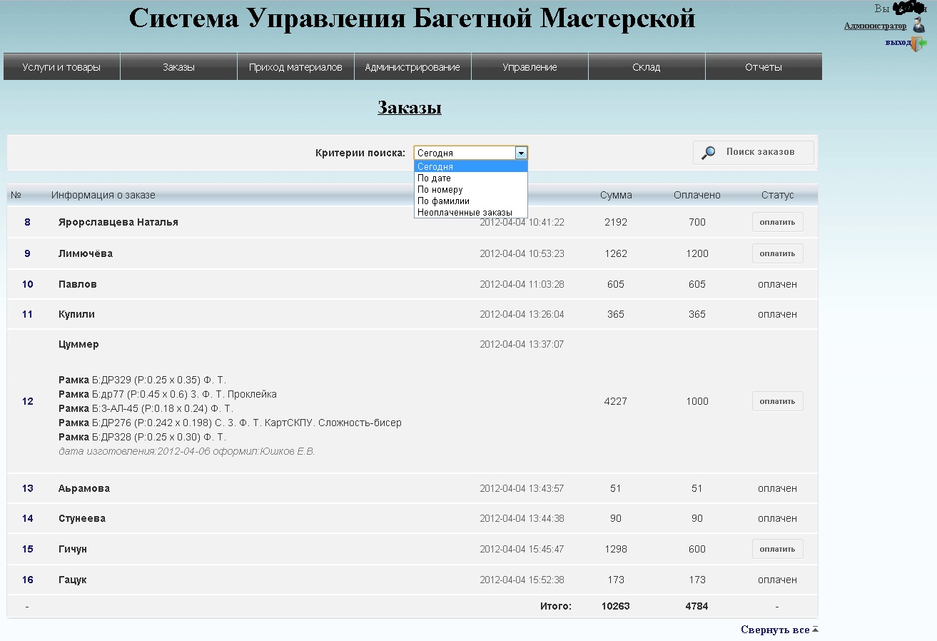Viewport: 937px width, 641px height.
Task: Open the "Управление" section
Action: (x=529, y=66)
